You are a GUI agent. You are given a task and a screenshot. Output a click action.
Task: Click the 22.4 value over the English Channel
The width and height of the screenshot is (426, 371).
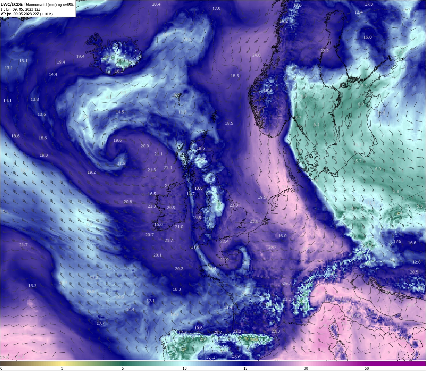(225, 241)
